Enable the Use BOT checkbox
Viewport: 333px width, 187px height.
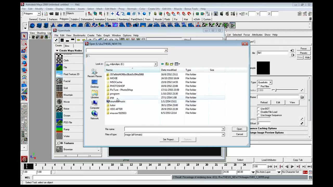click(258, 109)
